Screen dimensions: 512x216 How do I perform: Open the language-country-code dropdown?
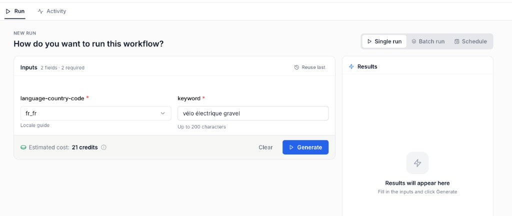95,113
